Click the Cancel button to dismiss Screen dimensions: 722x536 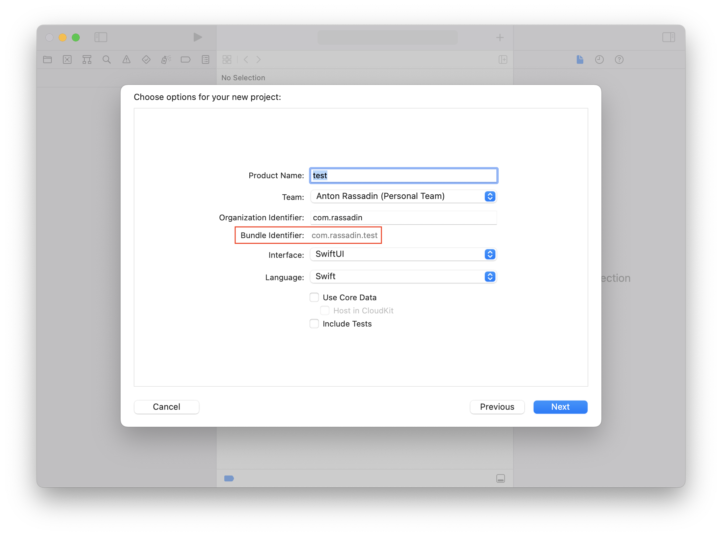(167, 406)
